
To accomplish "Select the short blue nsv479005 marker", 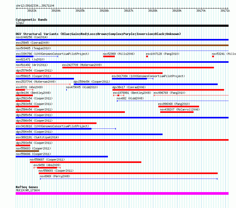I will 67,90.
